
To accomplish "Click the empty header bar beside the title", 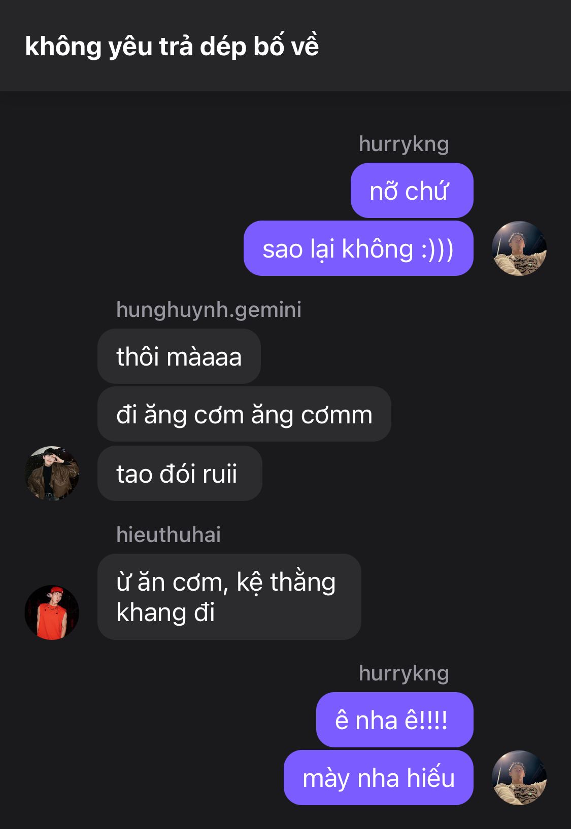I will (442, 46).
